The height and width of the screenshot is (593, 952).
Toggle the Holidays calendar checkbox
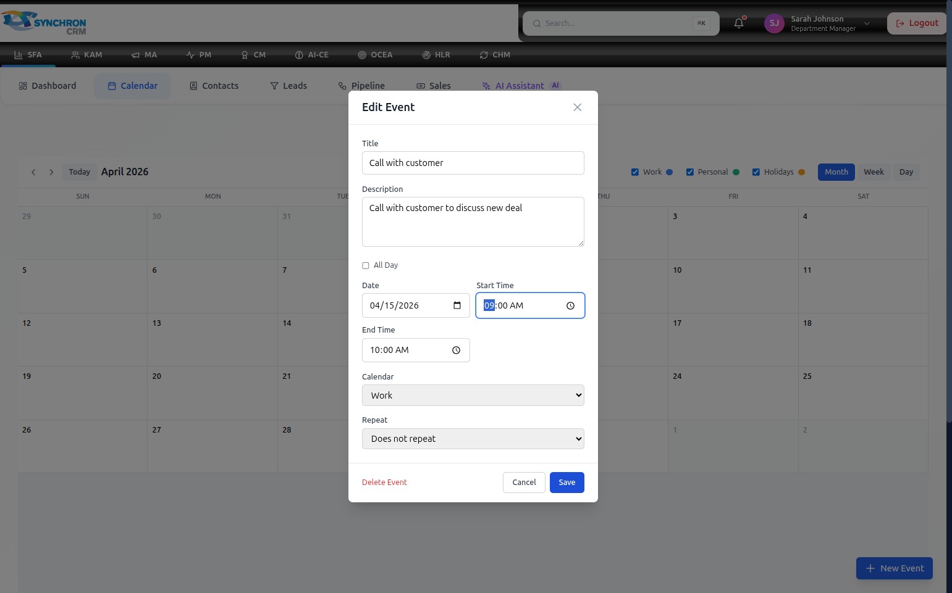pos(756,172)
